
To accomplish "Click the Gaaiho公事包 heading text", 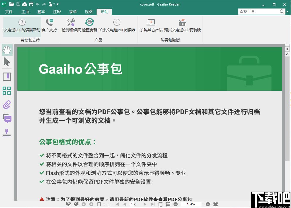I will 80,69.
